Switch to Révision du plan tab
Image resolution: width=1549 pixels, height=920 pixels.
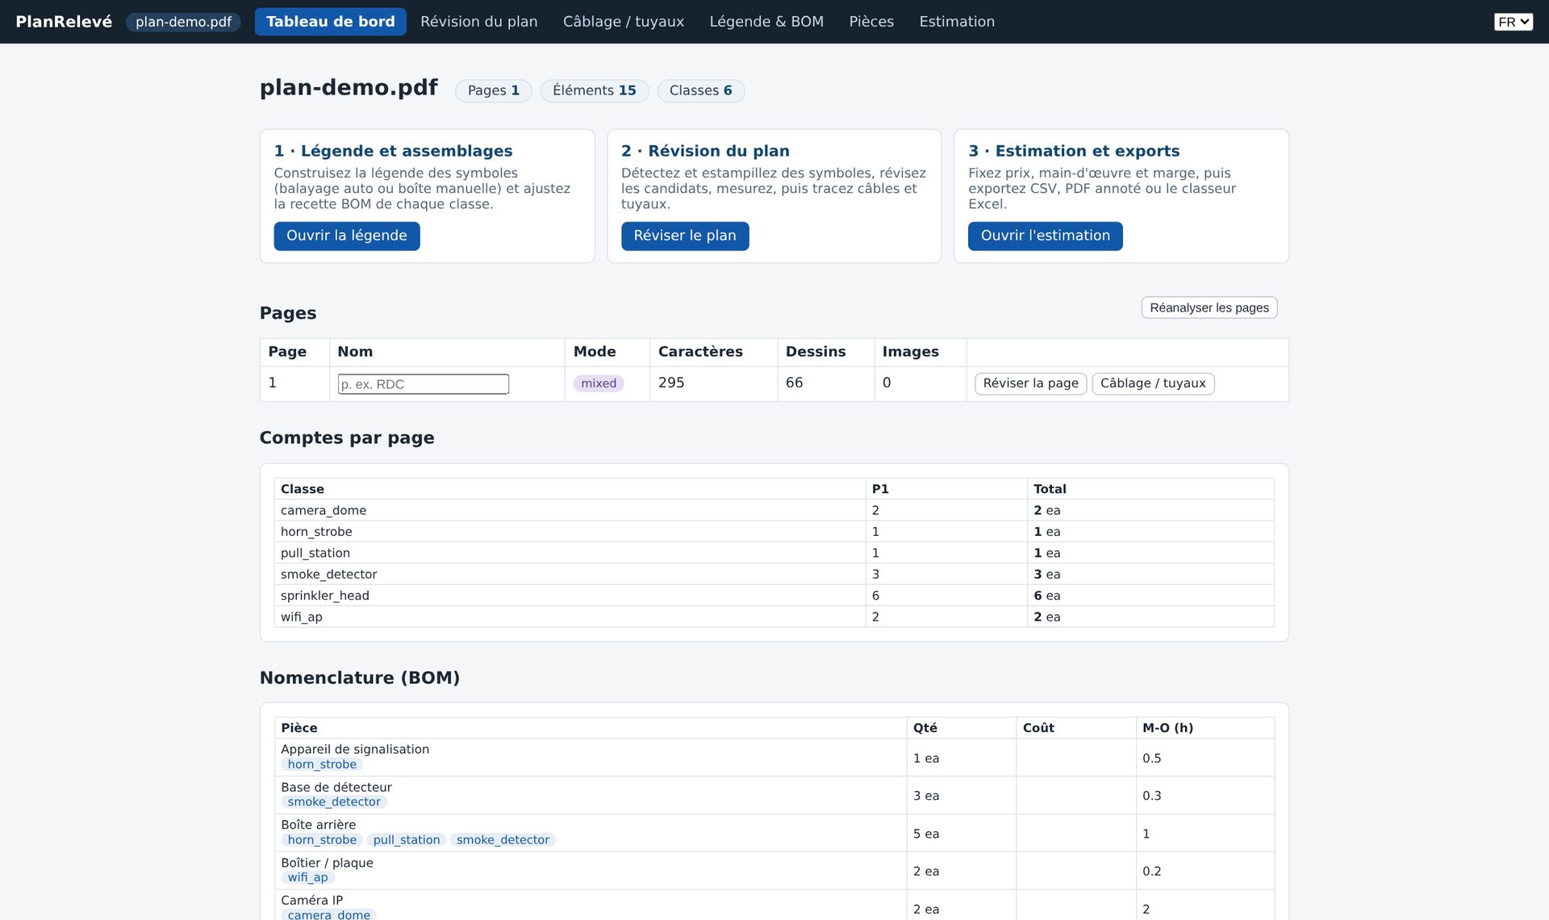(x=478, y=22)
